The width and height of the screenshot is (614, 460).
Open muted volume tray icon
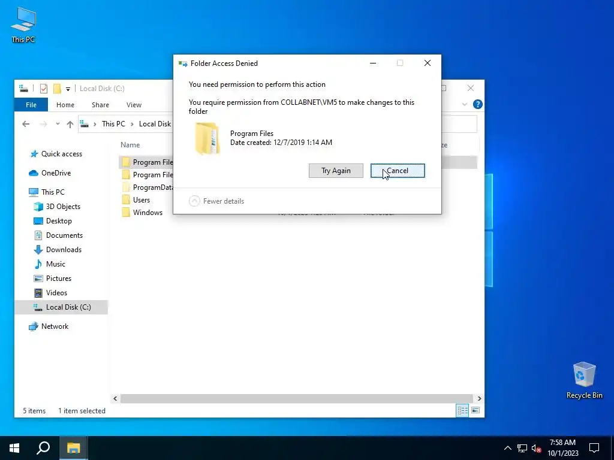click(x=537, y=448)
